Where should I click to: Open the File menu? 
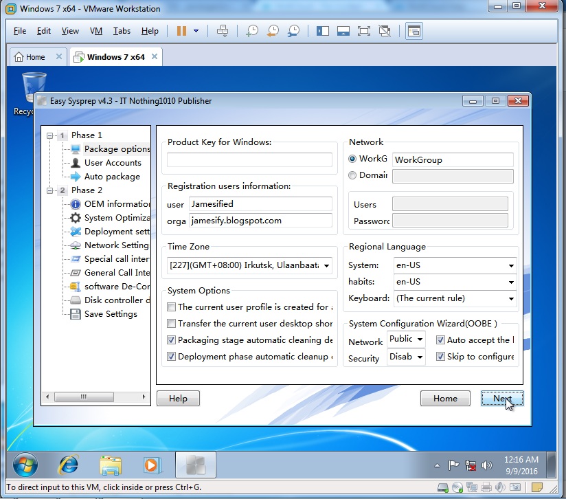[x=20, y=31]
